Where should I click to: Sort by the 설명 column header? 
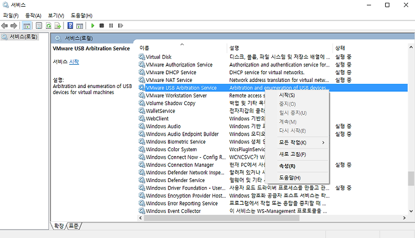[279, 48]
